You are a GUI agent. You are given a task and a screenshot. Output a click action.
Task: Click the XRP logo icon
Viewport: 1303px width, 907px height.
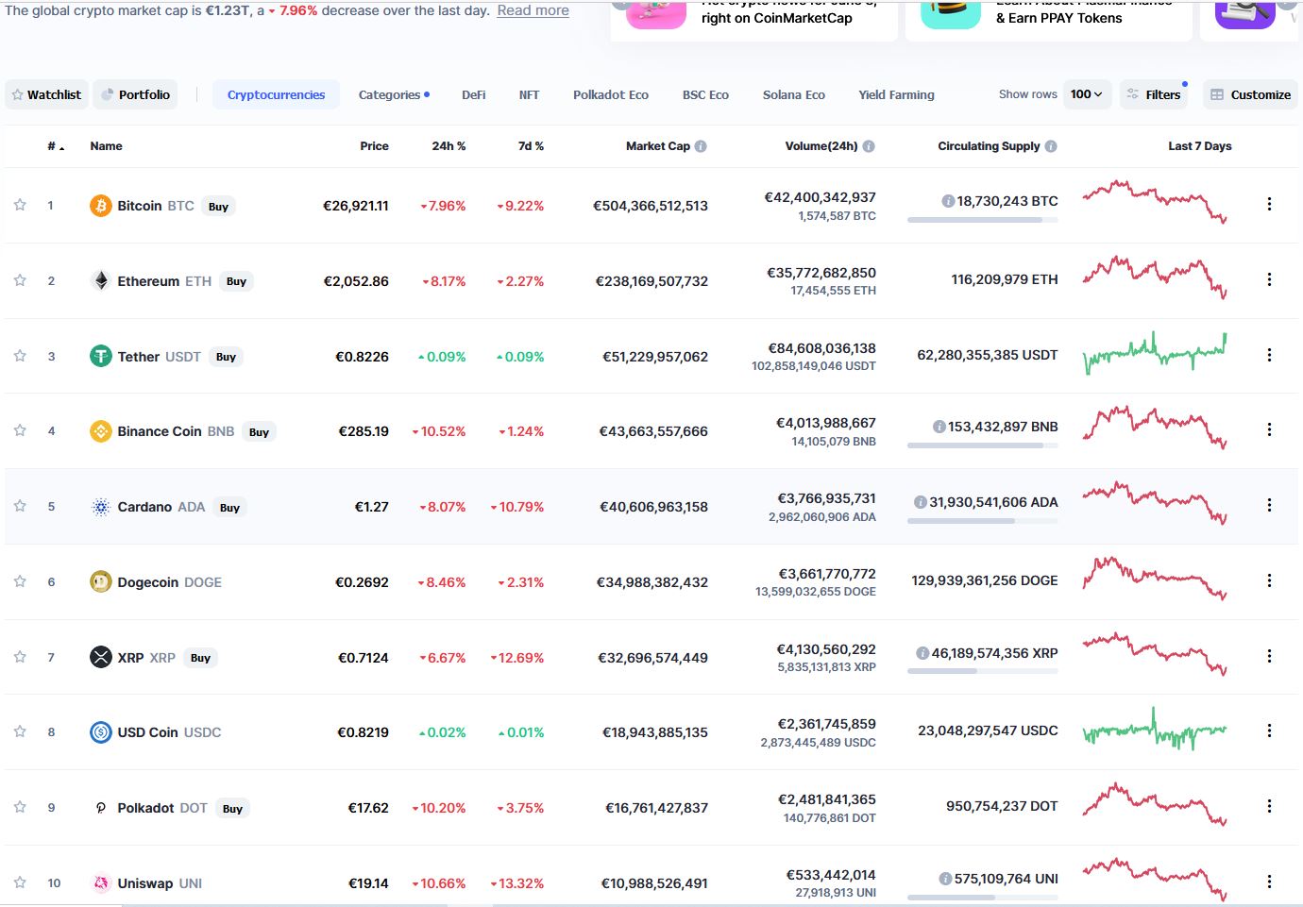101,657
